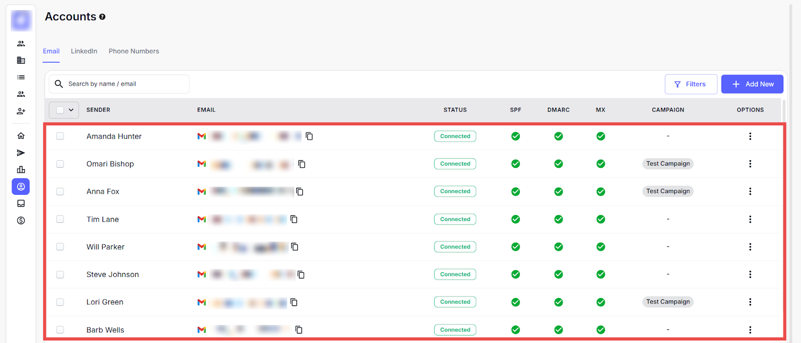Click the add person sidebar icon
The image size is (801, 343).
tap(21, 111)
